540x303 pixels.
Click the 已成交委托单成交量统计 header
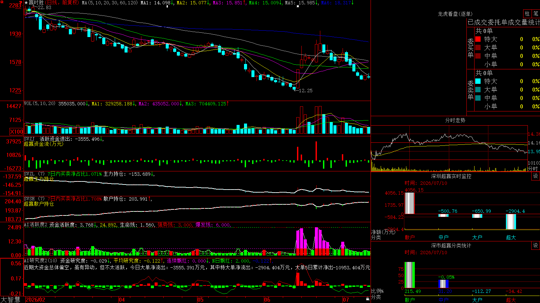point(504,22)
